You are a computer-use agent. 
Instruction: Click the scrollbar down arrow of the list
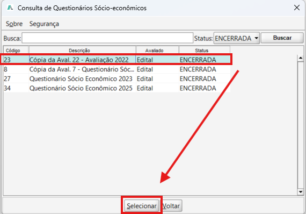tap(300, 192)
